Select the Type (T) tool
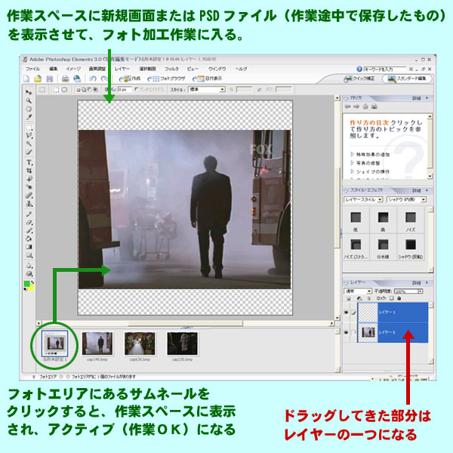The image size is (453, 453). point(29,162)
